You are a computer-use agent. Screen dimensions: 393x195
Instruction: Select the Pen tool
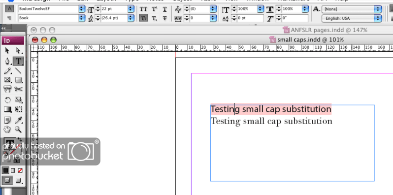(x=7, y=61)
